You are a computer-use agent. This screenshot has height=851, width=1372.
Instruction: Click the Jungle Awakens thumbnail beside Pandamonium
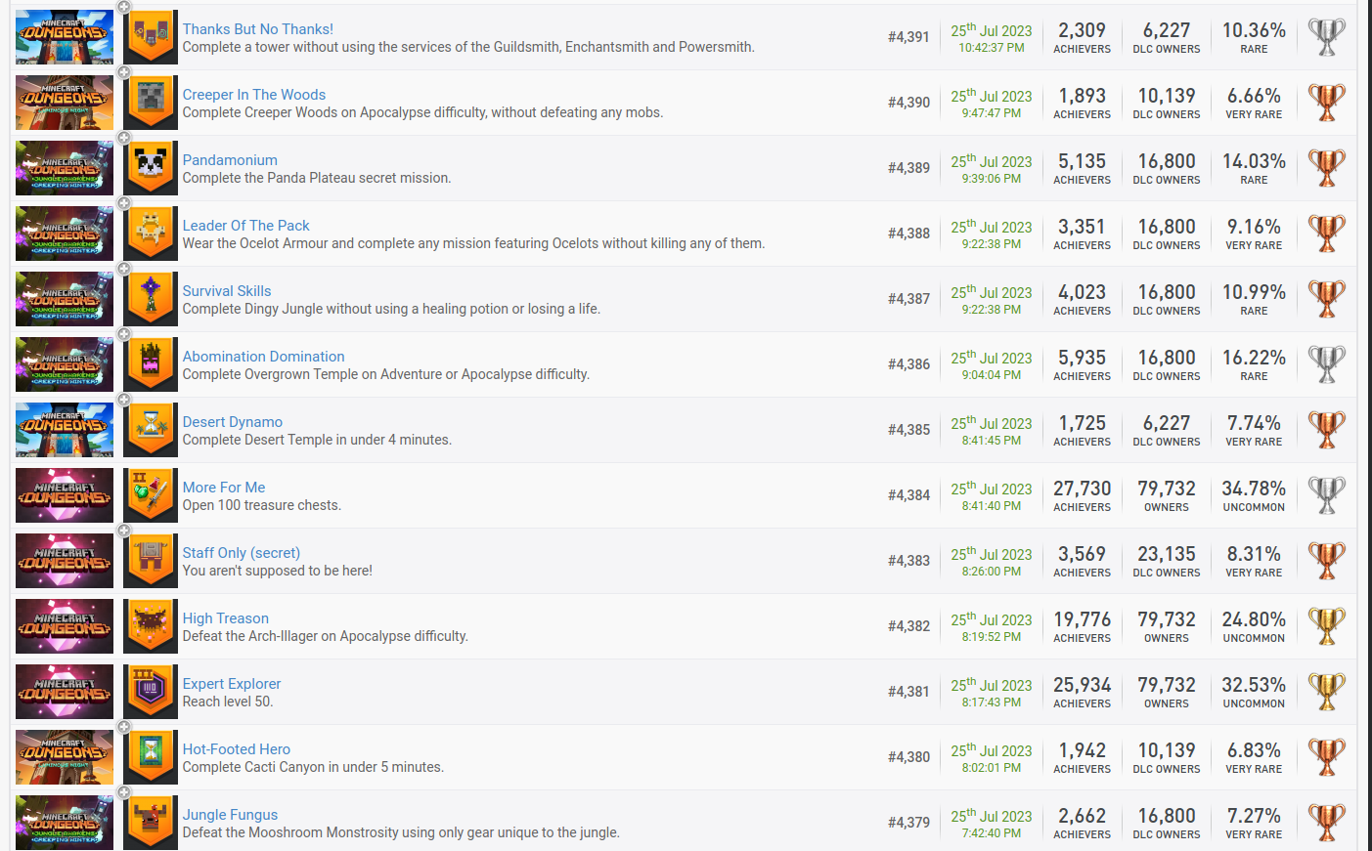tap(65, 168)
